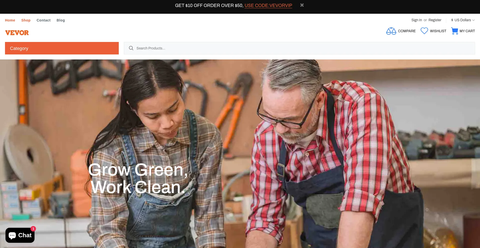Open the Contact page link
Screen dimensions: 480x248
[43, 20]
